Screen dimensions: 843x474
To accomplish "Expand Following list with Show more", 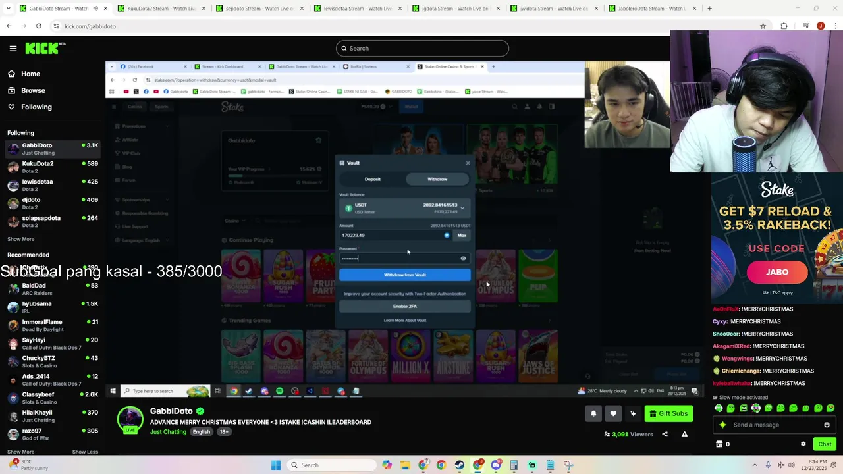I will click(x=20, y=239).
